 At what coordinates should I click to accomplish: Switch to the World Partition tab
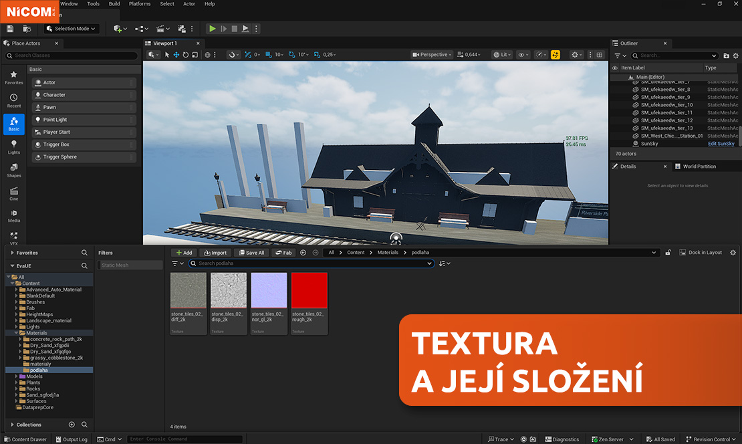(699, 166)
